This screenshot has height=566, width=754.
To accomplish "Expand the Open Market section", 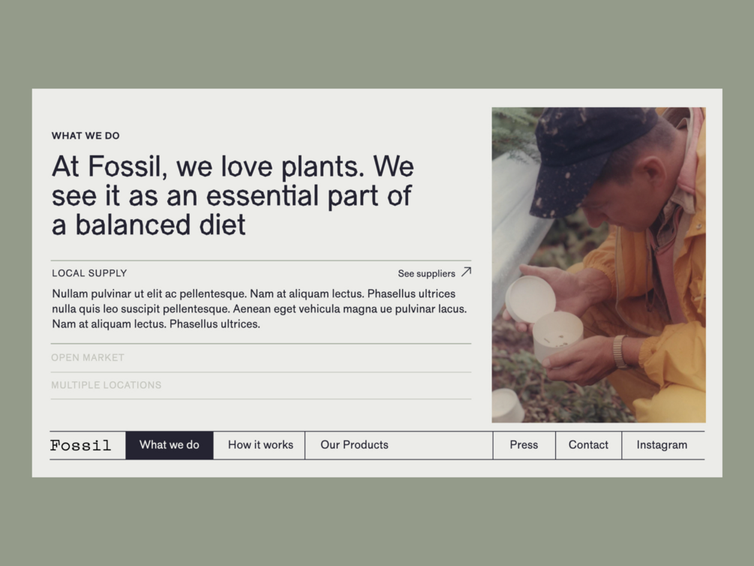I will point(88,357).
